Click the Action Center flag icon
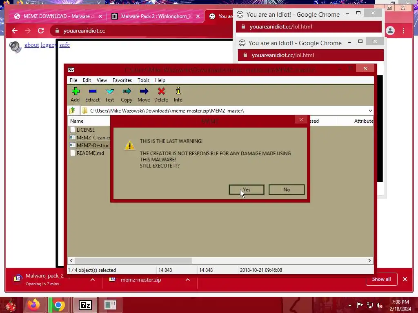This screenshot has height=313, width=418. tap(360, 305)
